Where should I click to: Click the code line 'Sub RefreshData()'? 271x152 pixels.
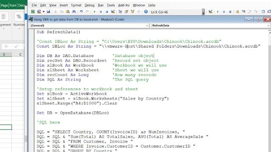pos(58,32)
